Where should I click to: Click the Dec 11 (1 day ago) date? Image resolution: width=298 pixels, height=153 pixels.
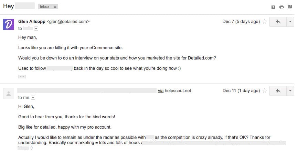click(241, 91)
